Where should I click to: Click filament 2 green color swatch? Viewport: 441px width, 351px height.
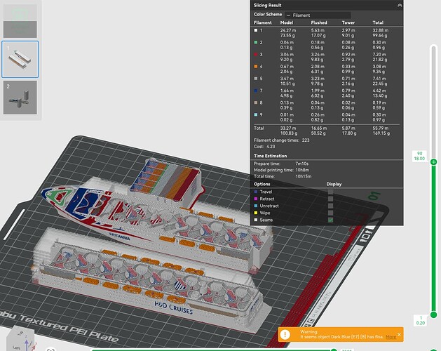[256, 42]
